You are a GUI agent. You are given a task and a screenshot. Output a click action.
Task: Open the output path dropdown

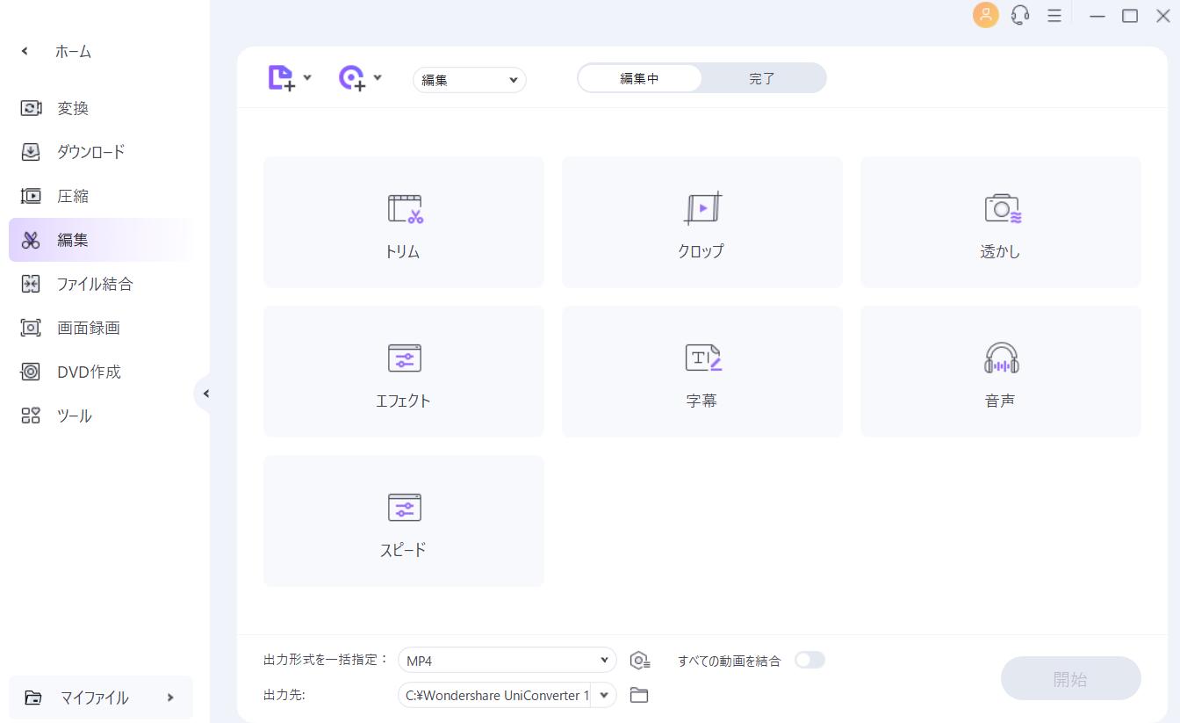click(x=603, y=695)
